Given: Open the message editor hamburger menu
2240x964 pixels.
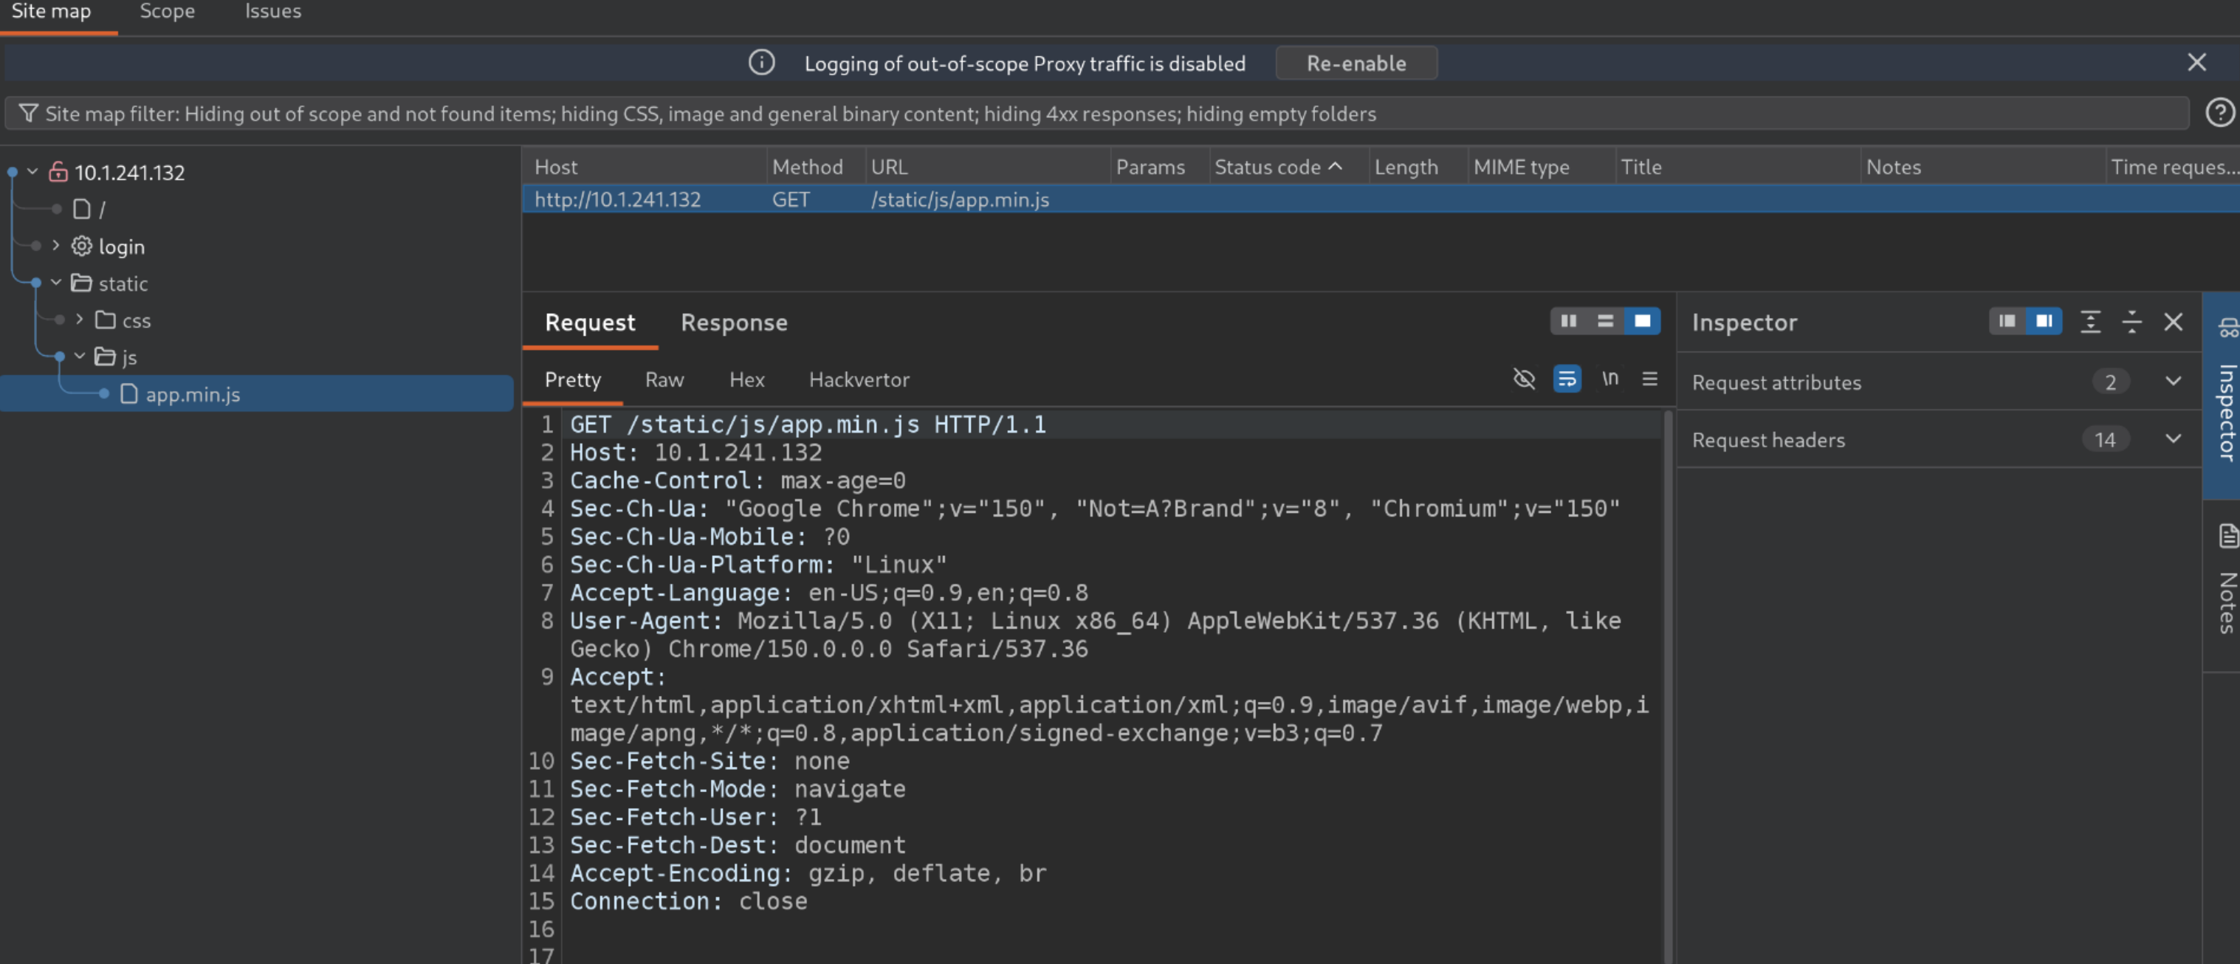Looking at the screenshot, I should [1649, 379].
